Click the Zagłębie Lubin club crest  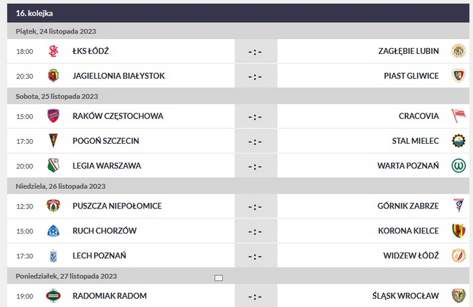coord(459,51)
